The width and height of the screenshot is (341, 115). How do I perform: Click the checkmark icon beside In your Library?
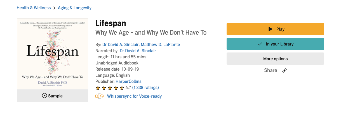[260, 44]
